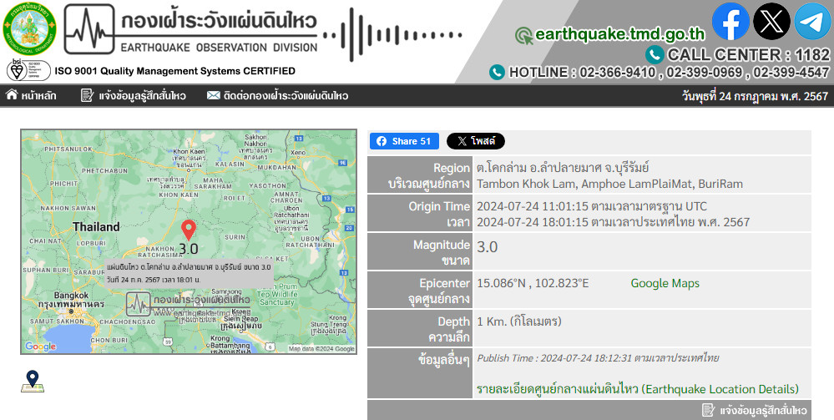Viewport: 834px width, 420px height.
Task: Click the X (Twitter) social icon
Action: click(x=771, y=22)
